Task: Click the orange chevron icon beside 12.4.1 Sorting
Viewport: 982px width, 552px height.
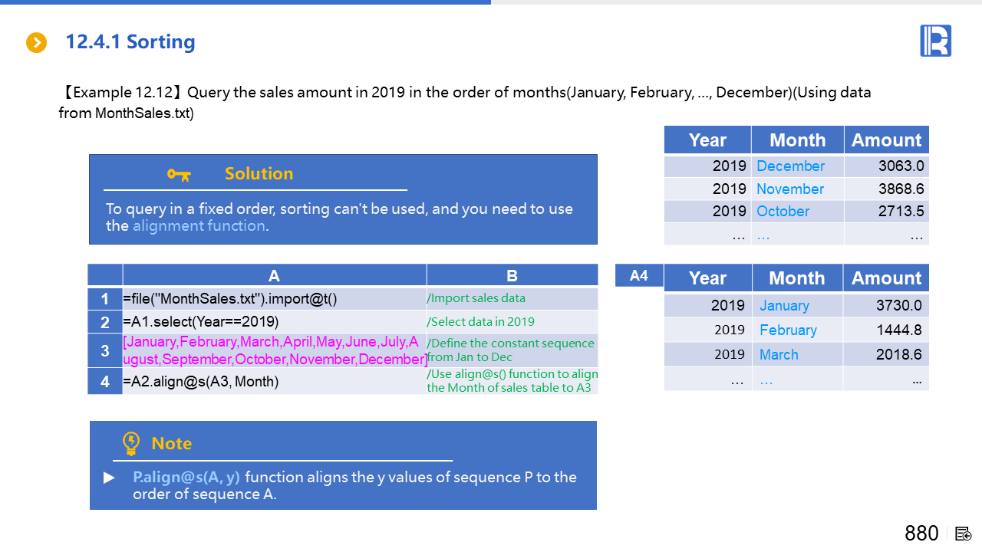Action: pyautogui.click(x=36, y=43)
